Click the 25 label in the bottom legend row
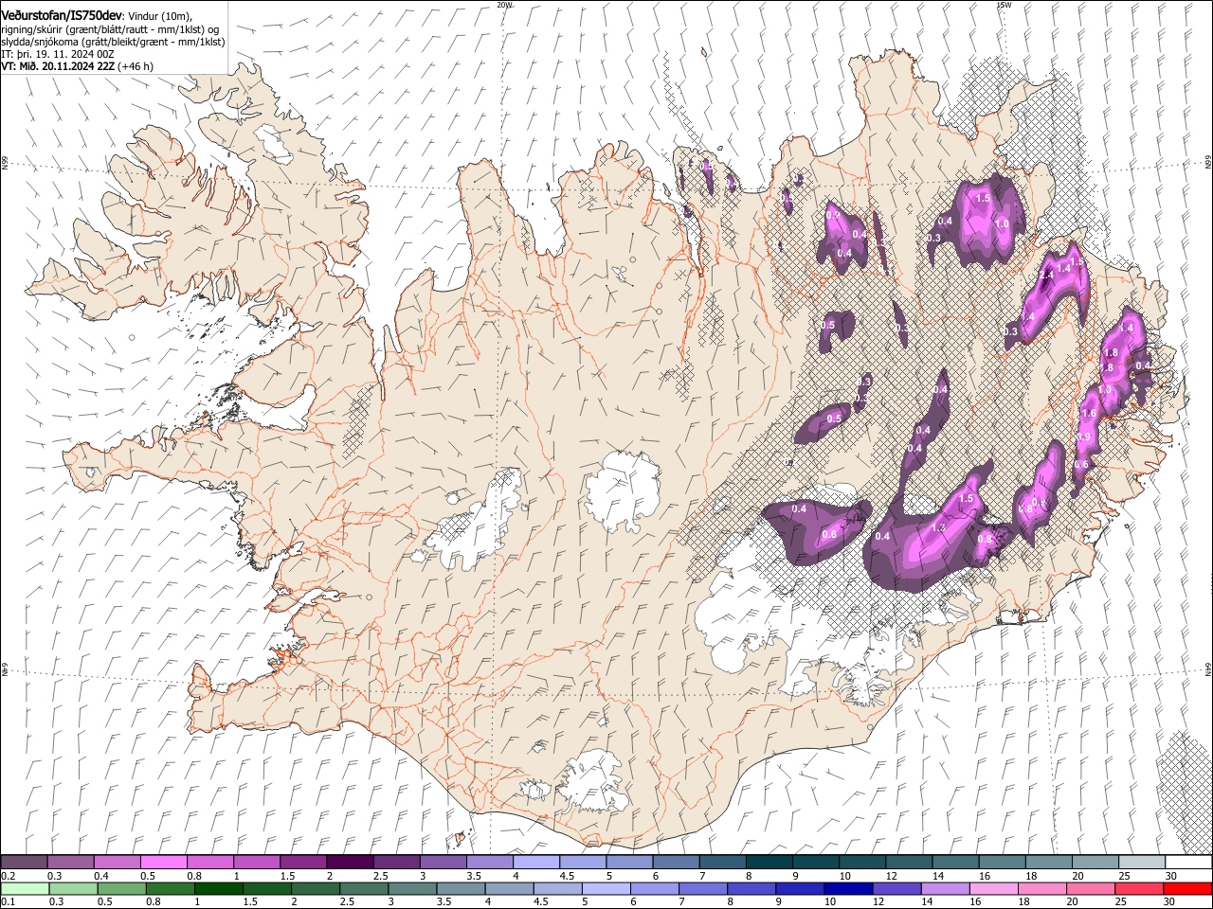The height and width of the screenshot is (909, 1213). click(x=1120, y=901)
